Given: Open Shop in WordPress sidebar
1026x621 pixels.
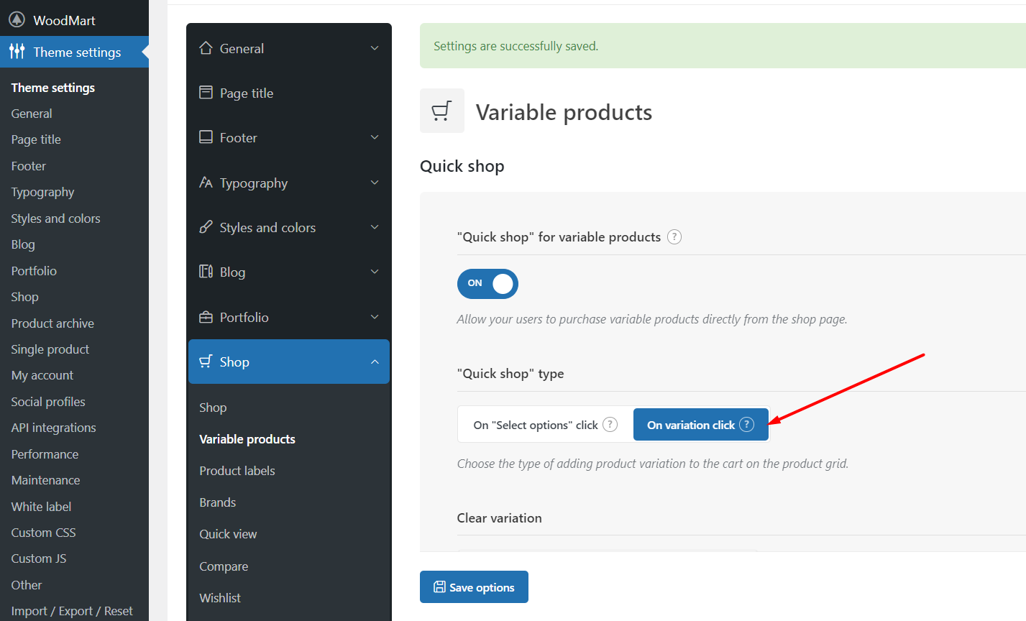Looking at the screenshot, I should click(24, 297).
